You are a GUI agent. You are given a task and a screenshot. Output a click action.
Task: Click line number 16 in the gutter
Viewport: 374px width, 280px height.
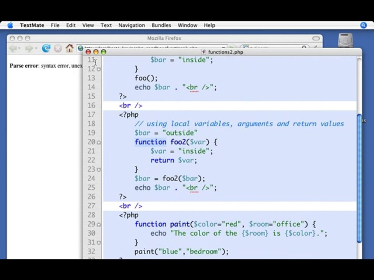coord(91,105)
